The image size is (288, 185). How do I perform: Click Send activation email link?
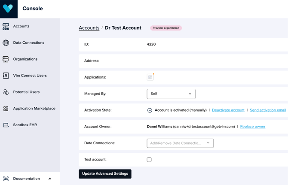268,110
